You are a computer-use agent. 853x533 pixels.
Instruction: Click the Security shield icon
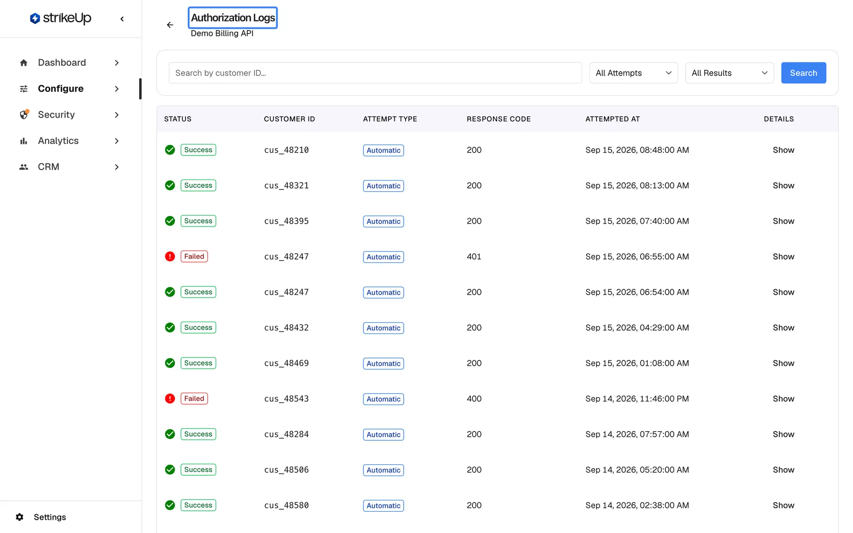(24, 115)
